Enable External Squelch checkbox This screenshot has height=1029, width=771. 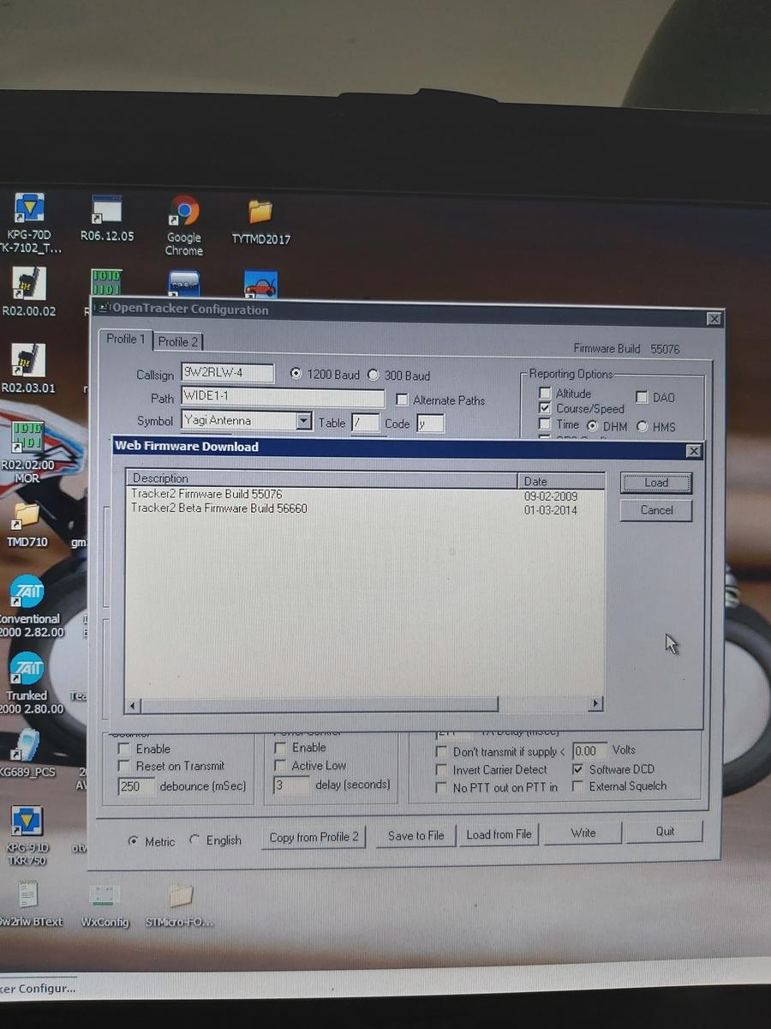577,786
